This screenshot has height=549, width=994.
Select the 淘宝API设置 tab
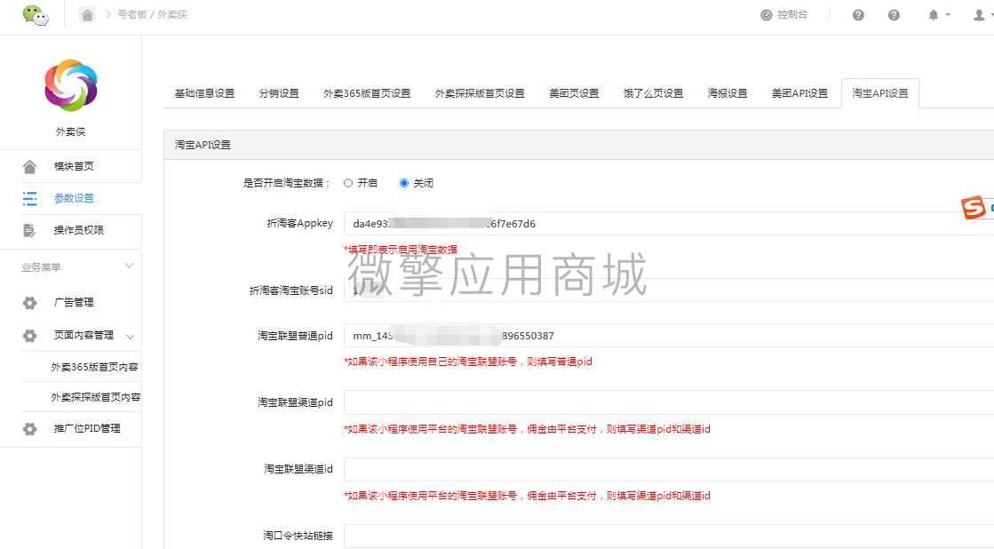[880, 93]
